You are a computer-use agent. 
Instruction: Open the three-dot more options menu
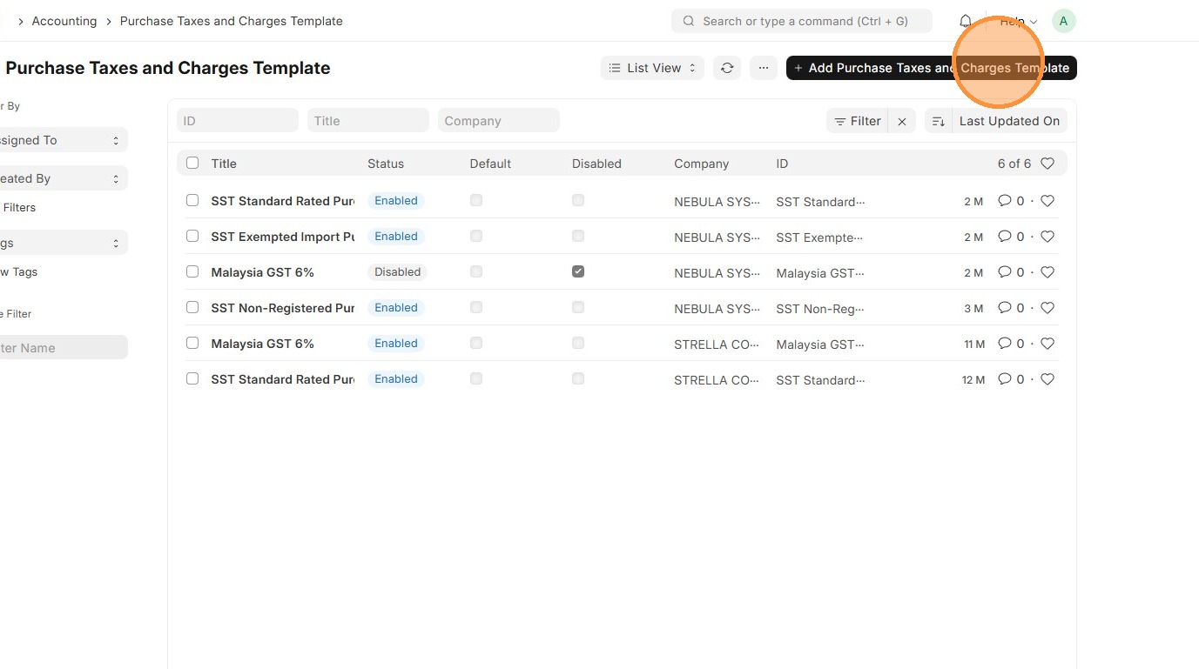[763, 68]
